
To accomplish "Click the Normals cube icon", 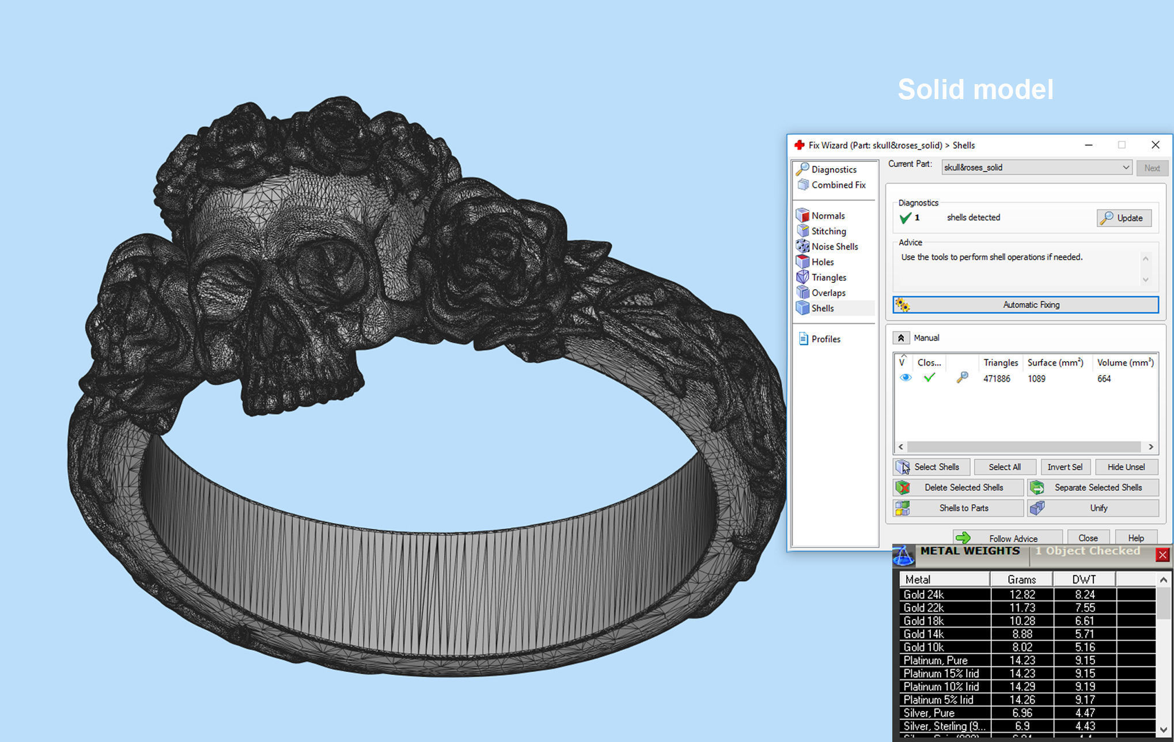I will 802,215.
